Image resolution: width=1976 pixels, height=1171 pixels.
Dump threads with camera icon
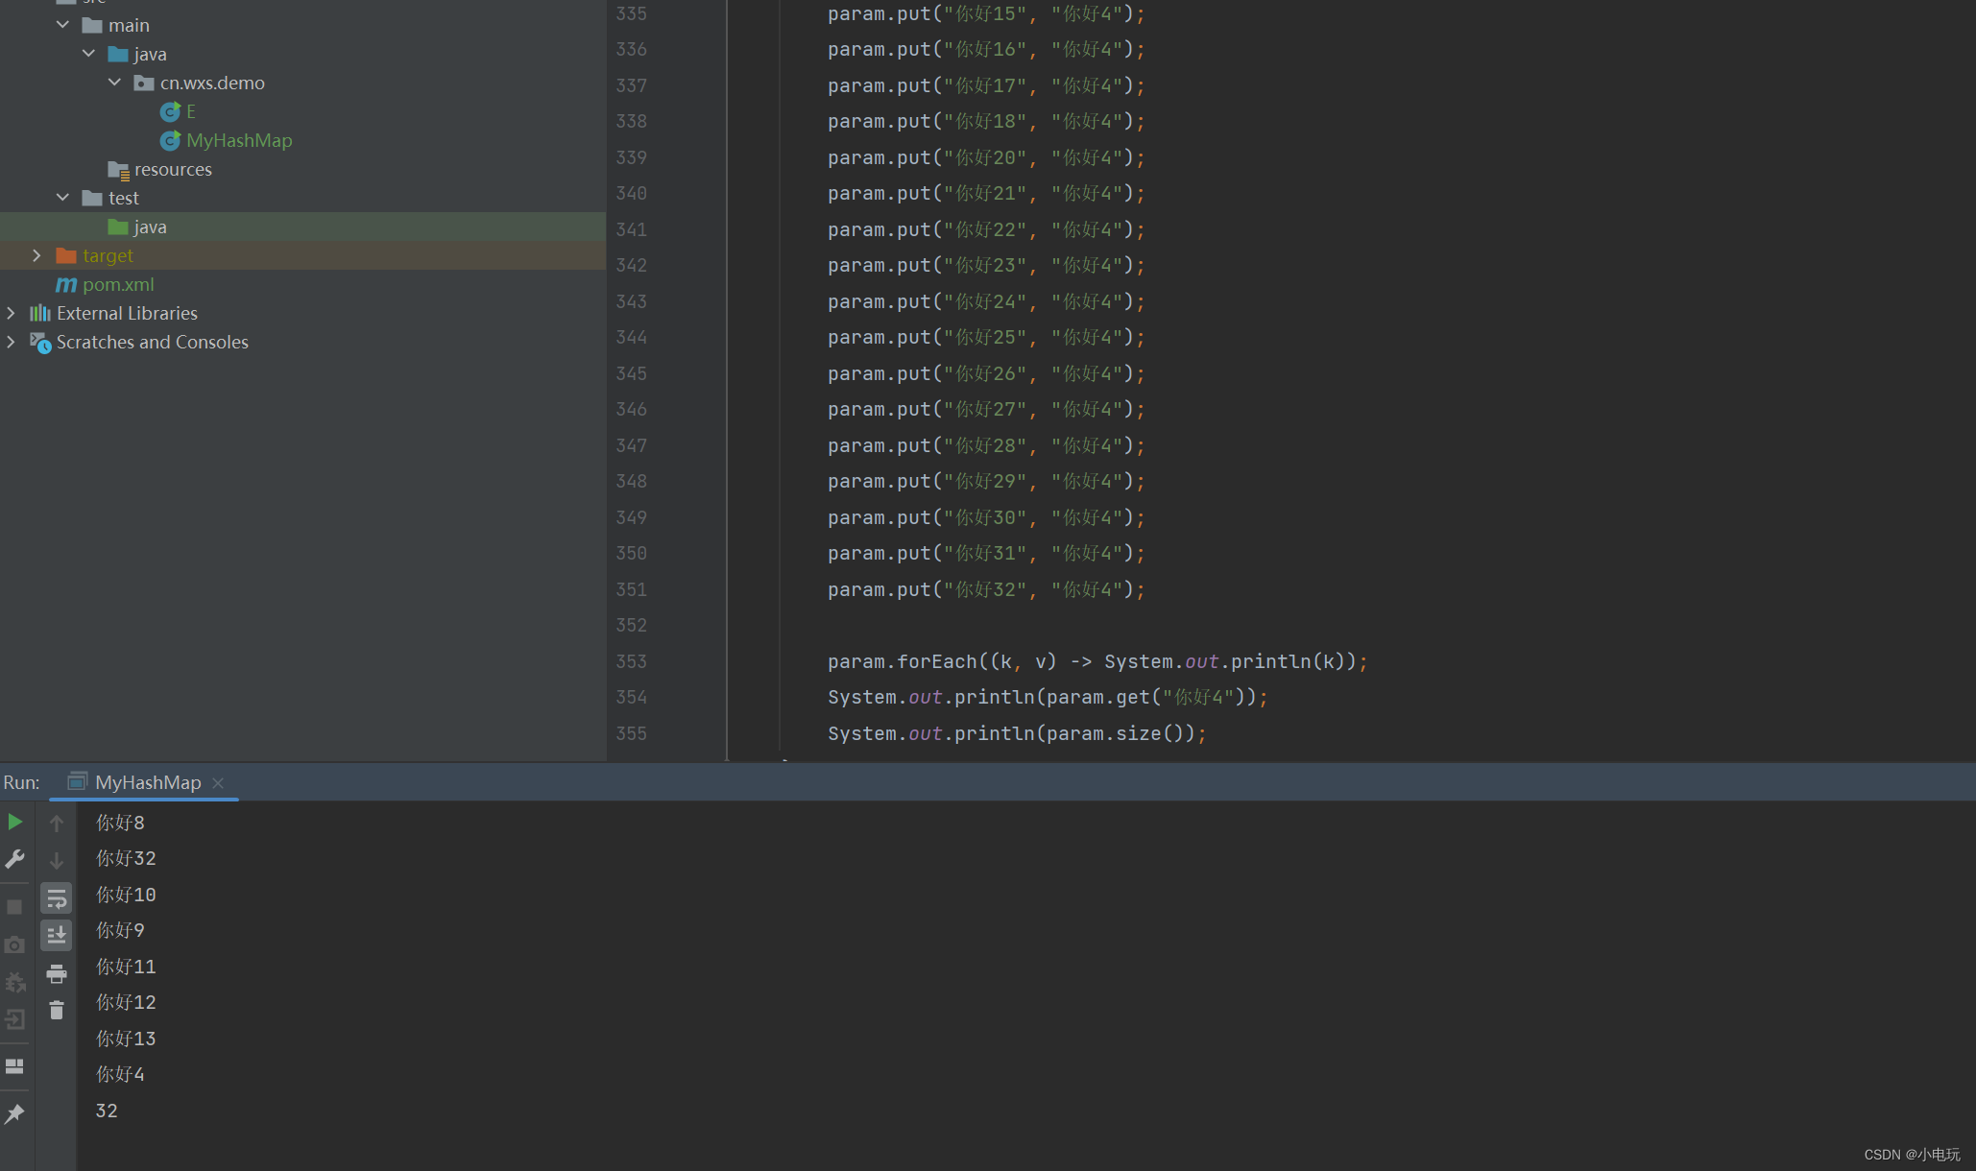click(x=14, y=945)
